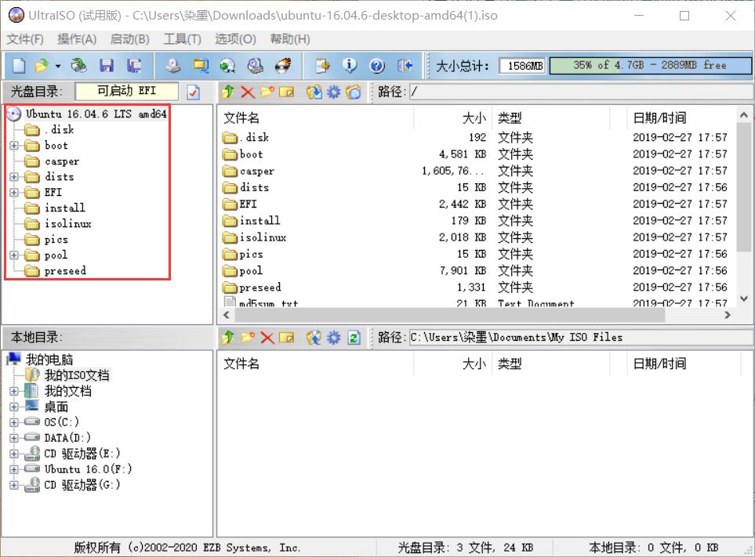
Task: Click the disc path field showing /
Action: point(581,92)
